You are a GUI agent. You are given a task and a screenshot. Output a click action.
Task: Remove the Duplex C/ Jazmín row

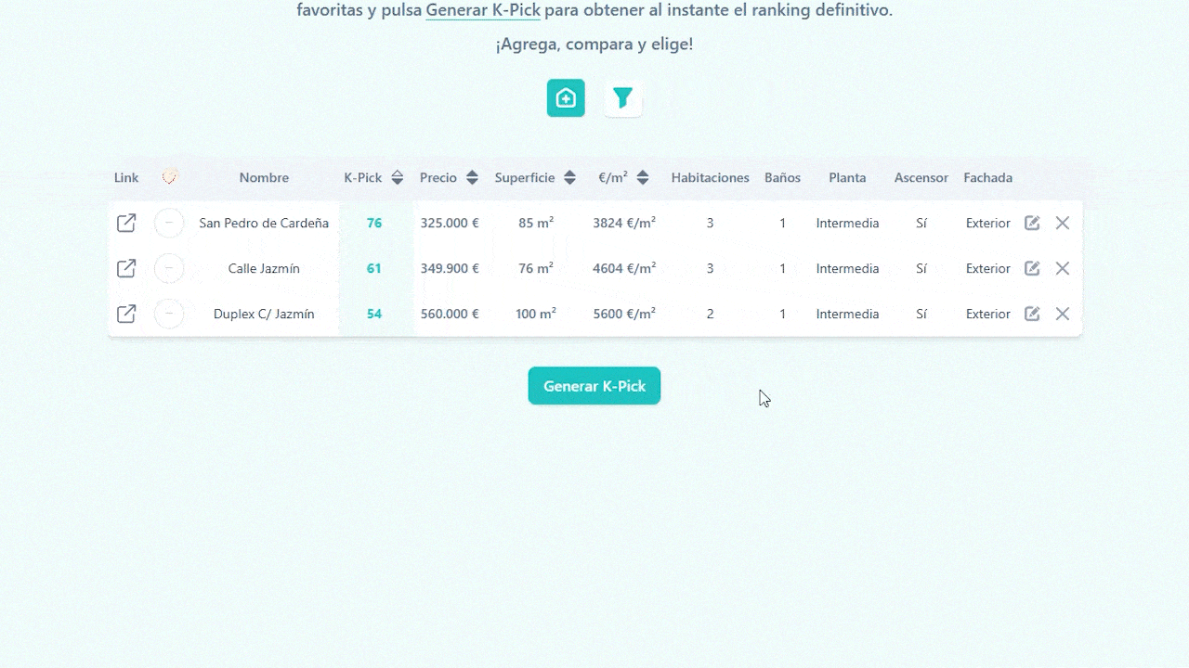[x=1063, y=315]
